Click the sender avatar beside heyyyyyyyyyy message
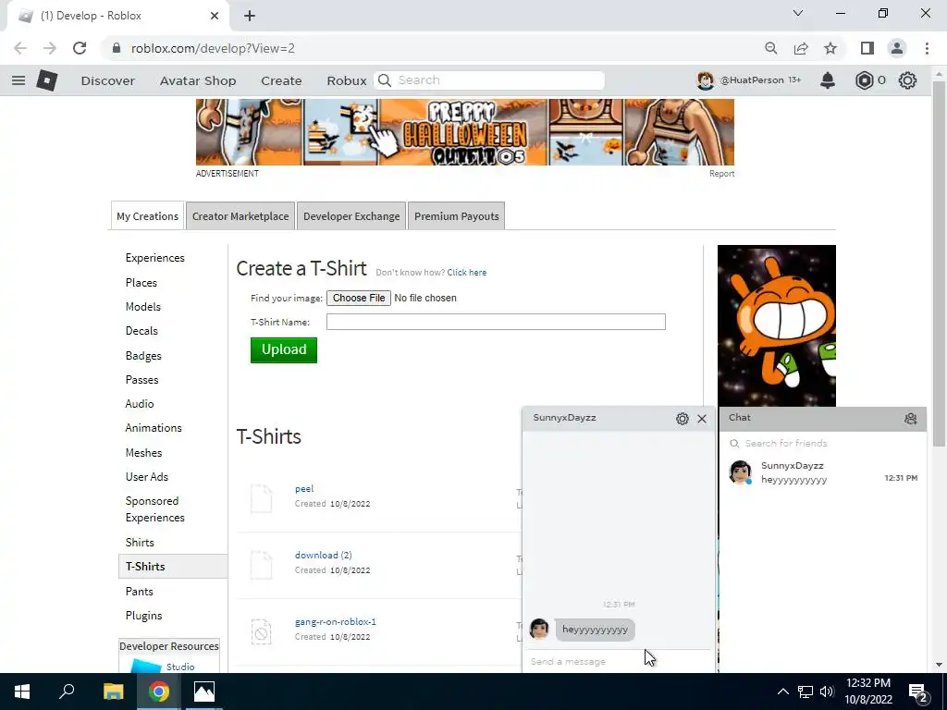This screenshot has width=947, height=710. tap(539, 629)
